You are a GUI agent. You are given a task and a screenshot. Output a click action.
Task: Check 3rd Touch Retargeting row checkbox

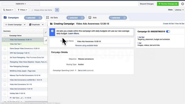[x=5, y=57]
